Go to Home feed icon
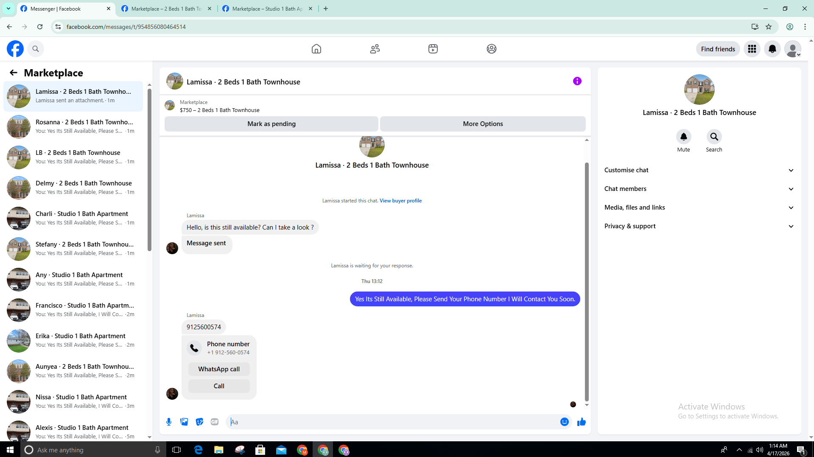 [x=316, y=49]
